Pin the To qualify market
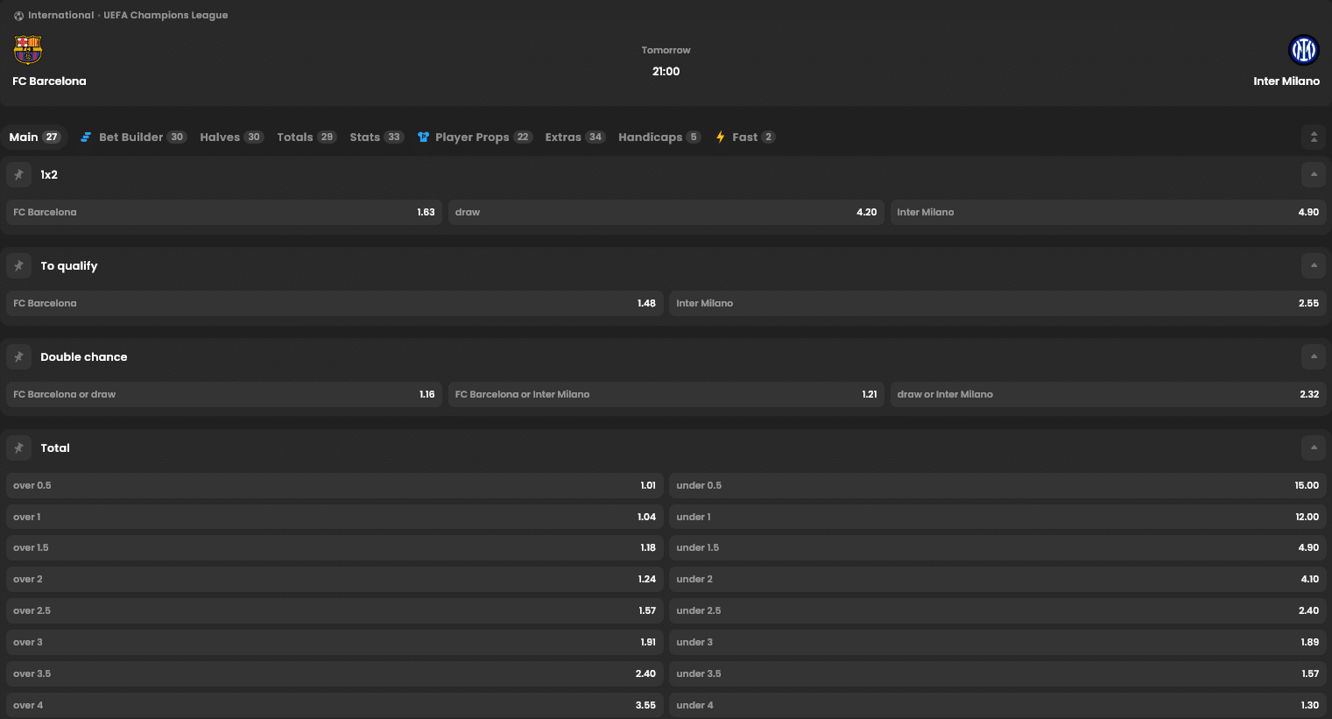1332x719 pixels. [x=18, y=265]
